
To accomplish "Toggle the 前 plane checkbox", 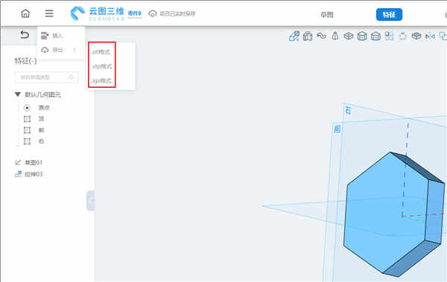I will (x=27, y=130).
